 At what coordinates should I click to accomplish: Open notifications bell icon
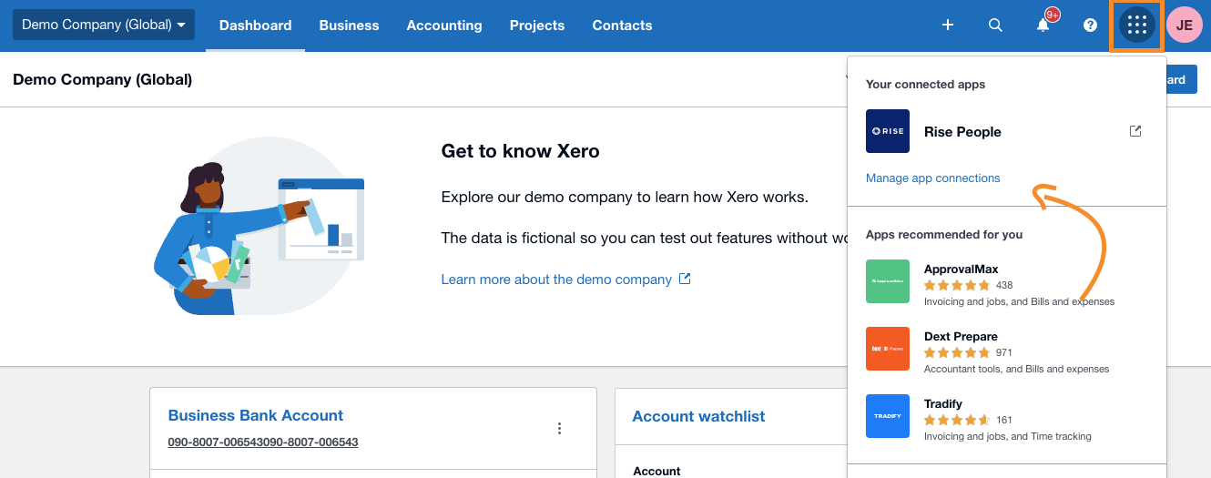pyautogui.click(x=1043, y=25)
